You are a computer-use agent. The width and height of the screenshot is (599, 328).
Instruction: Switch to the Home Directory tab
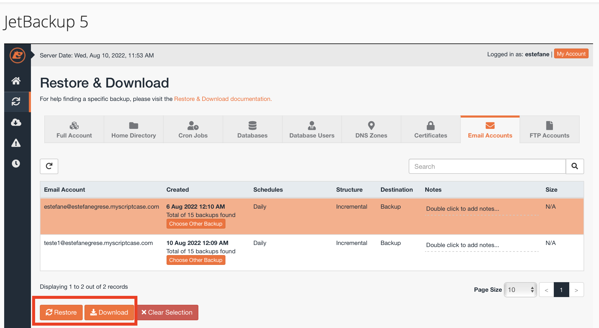134,129
